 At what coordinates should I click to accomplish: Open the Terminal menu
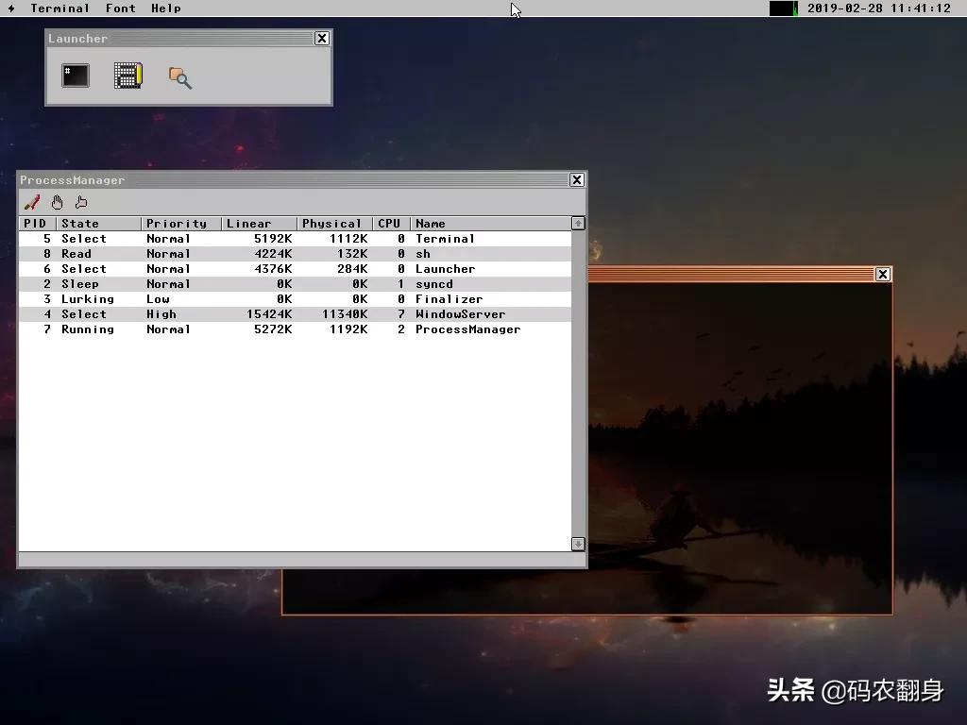[x=59, y=8]
